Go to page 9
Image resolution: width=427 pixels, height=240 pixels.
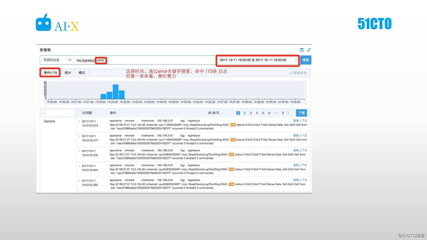click(x=283, y=113)
